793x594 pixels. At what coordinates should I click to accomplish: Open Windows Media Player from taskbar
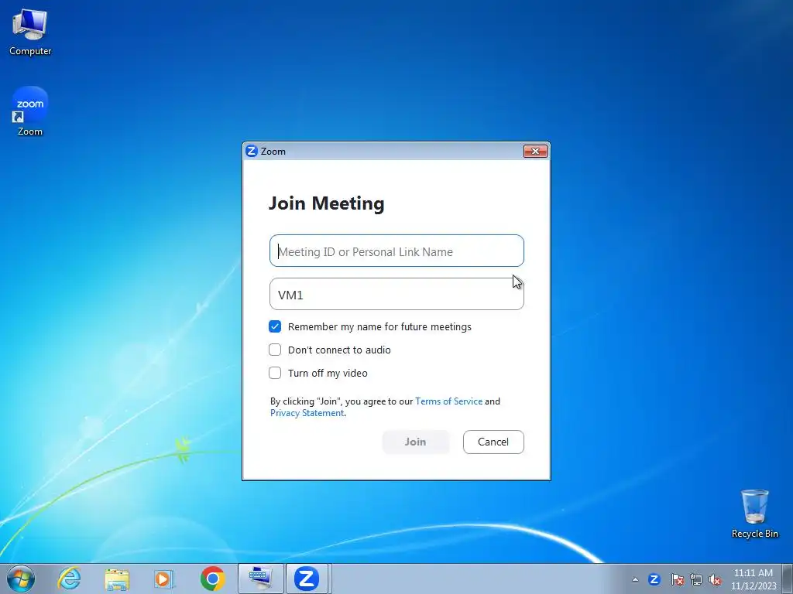click(x=164, y=579)
